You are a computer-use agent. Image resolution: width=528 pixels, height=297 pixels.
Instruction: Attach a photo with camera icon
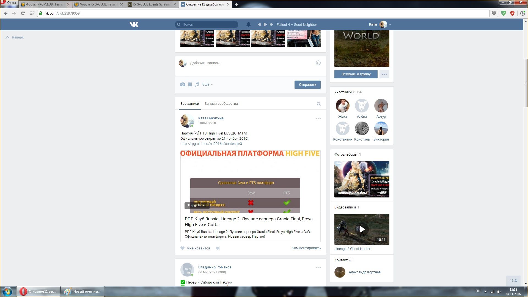(x=183, y=85)
